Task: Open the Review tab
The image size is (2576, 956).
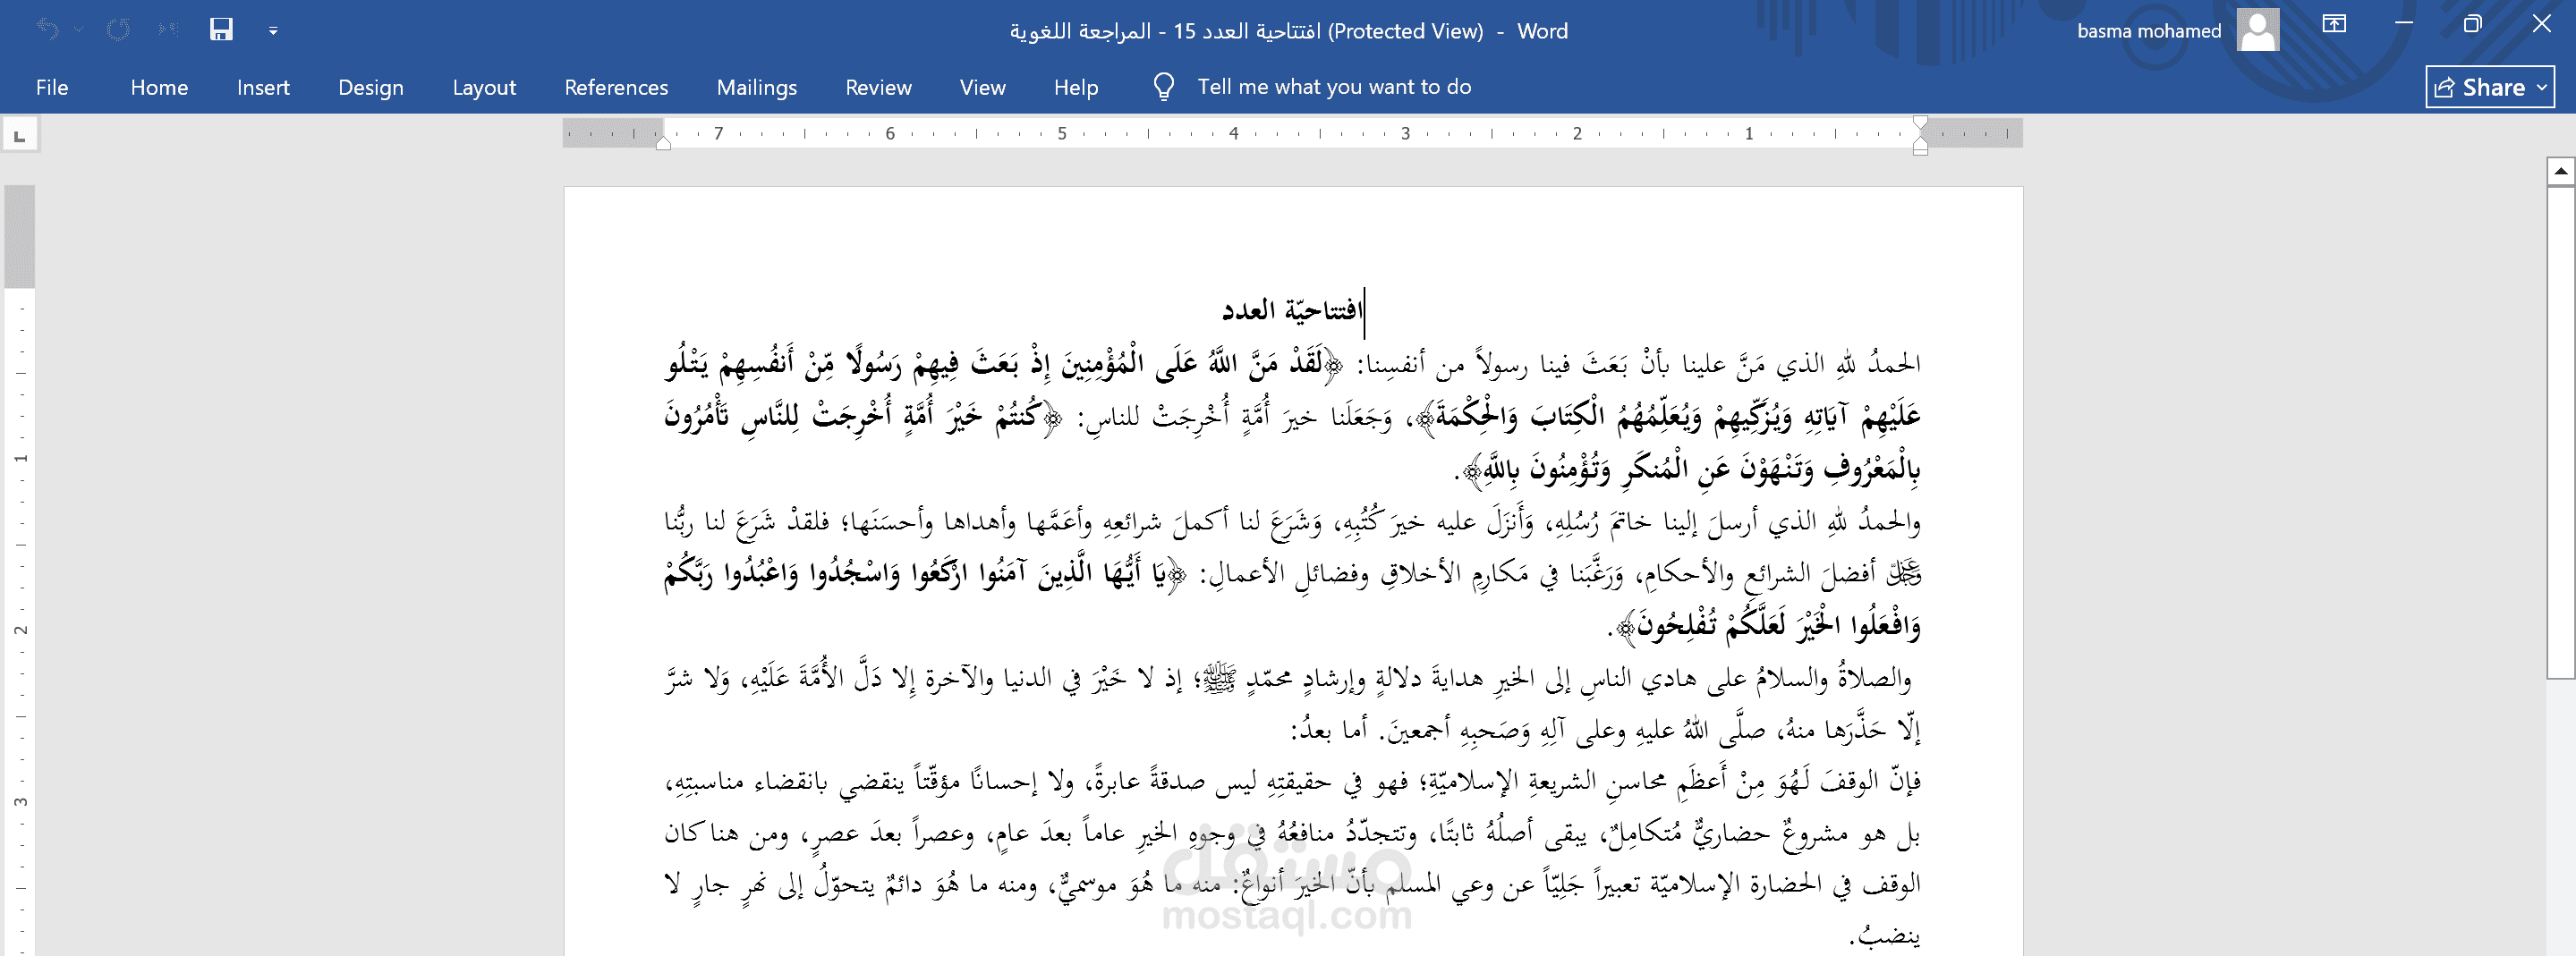Action: 878,87
